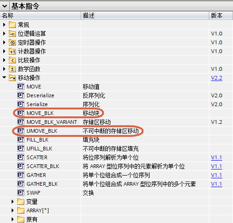This screenshot has width=233, height=223.
Task: Expand the 常规 folder arrow
Action: click(4, 25)
